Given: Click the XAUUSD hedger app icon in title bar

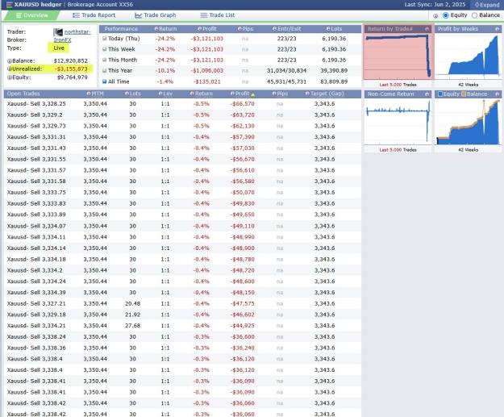Looking at the screenshot, I should tap(10, 5).
